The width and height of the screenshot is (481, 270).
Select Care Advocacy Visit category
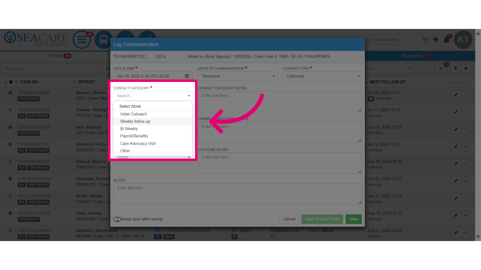[x=153, y=143]
